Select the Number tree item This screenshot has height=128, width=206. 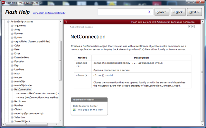pyautogui.click(x=19, y=105)
